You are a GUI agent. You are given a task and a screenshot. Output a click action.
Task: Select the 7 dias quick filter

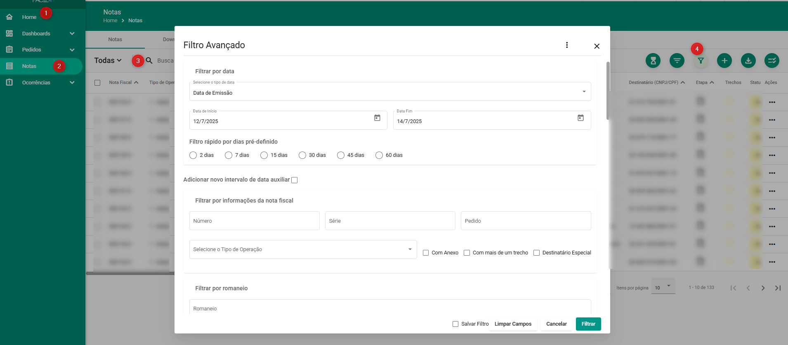pyautogui.click(x=229, y=155)
